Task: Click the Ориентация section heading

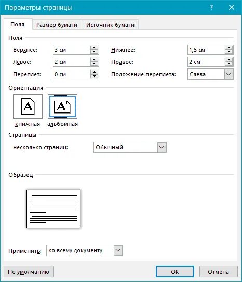Action: (x=26, y=88)
